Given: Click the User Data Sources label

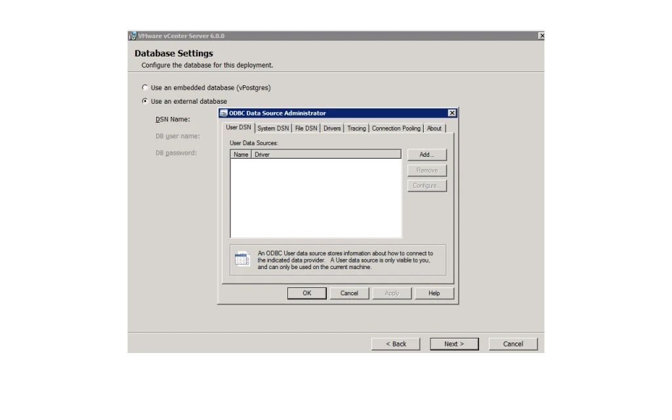Looking at the screenshot, I should click(x=254, y=142).
